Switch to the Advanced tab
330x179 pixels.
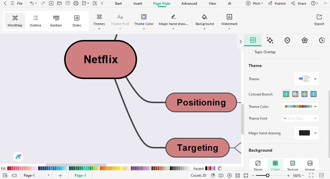pyautogui.click(x=189, y=3)
